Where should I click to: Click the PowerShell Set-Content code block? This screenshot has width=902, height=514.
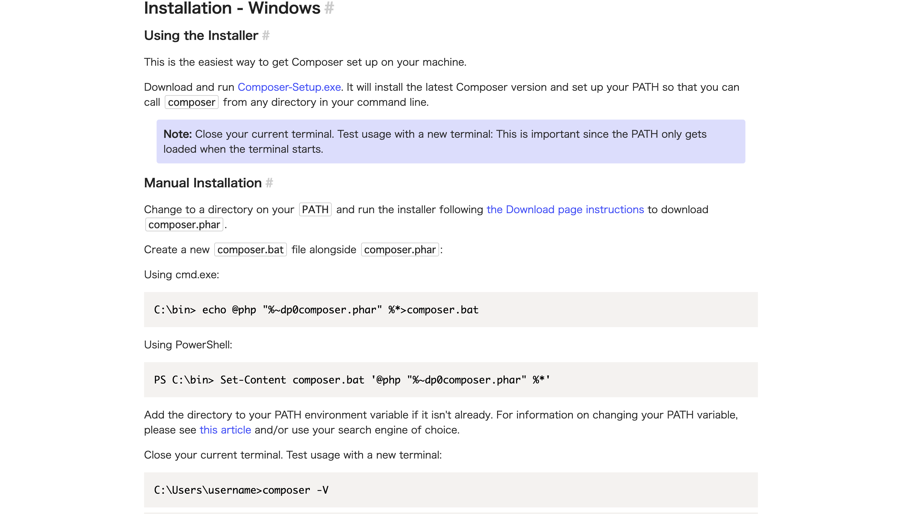tap(451, 380)
